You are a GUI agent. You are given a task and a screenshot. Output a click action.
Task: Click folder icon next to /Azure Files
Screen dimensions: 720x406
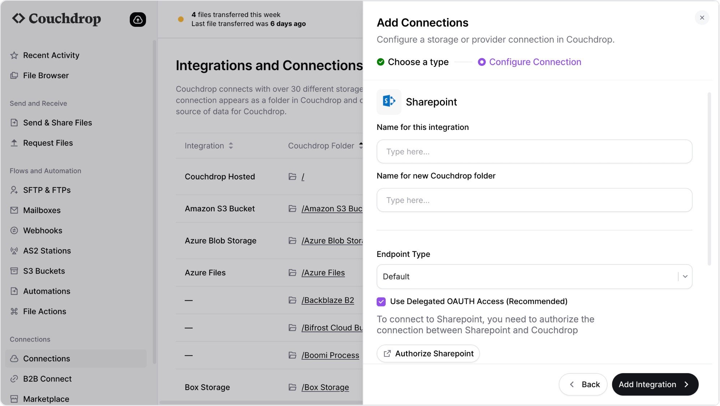[x=292, y=273]
